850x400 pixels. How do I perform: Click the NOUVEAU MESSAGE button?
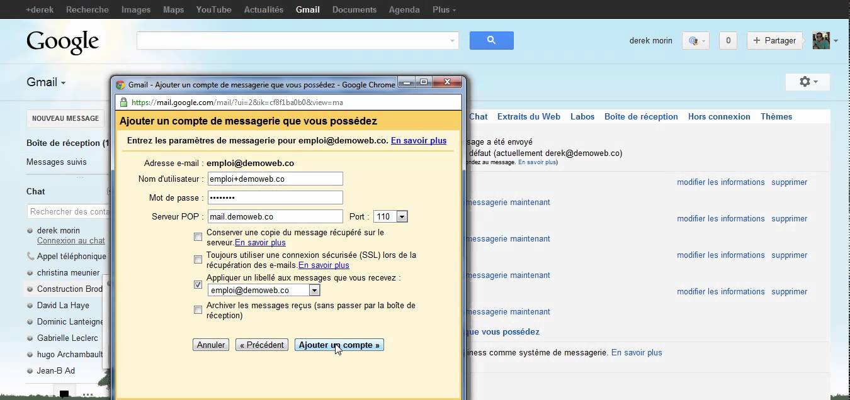pos(65,118)
